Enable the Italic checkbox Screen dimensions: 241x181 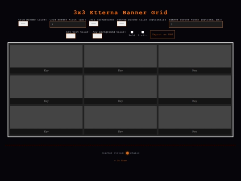143,32
